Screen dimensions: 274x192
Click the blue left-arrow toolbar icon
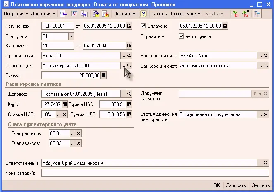63,14
